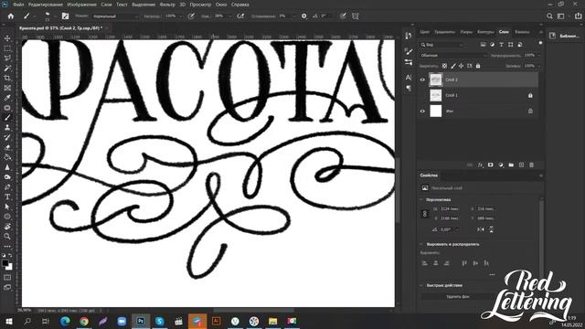Click the Properties panel vertical scrollbar

pos(541,239)
